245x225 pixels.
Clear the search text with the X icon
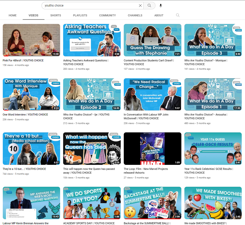click(x=140, y=6)
